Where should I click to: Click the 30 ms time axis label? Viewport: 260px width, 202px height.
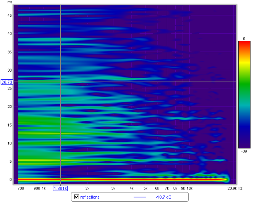coord(10,70)
